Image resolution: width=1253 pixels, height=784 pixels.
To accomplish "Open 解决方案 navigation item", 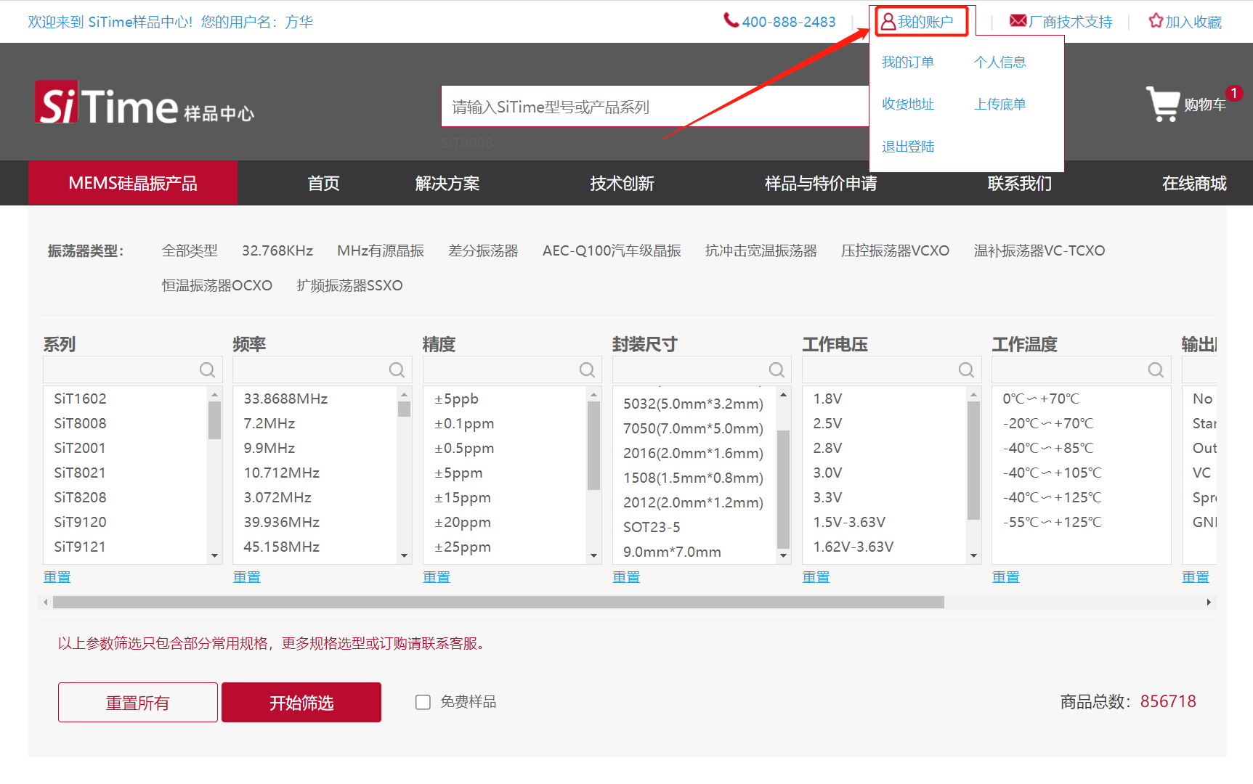I will (447, 183).
